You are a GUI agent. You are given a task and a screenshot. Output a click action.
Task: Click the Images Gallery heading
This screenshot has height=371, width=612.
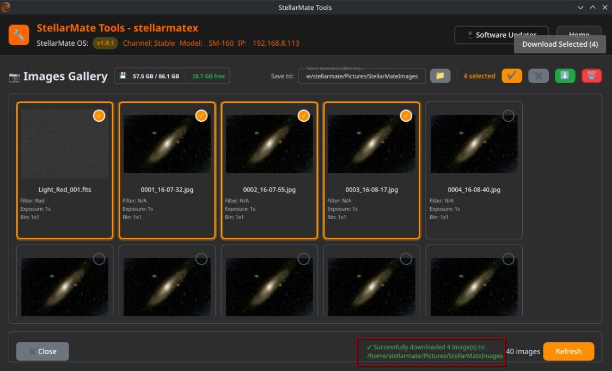coord(65,76)
